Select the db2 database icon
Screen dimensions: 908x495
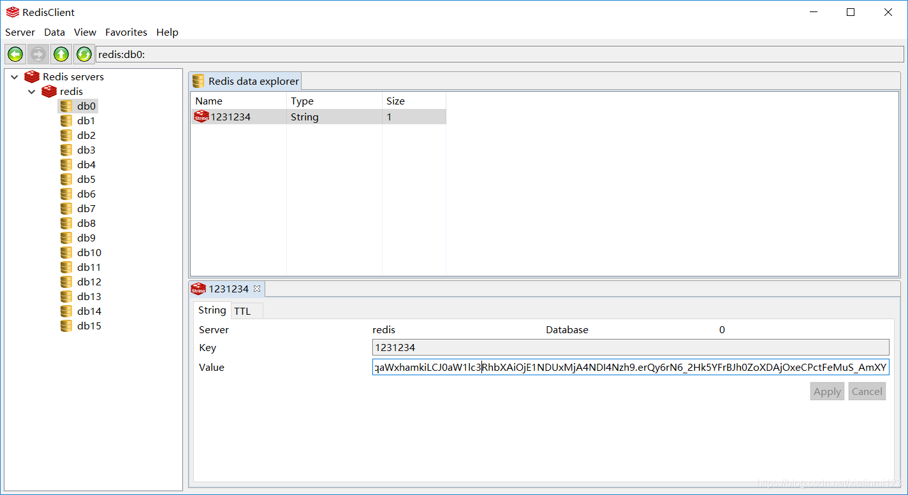66,135
